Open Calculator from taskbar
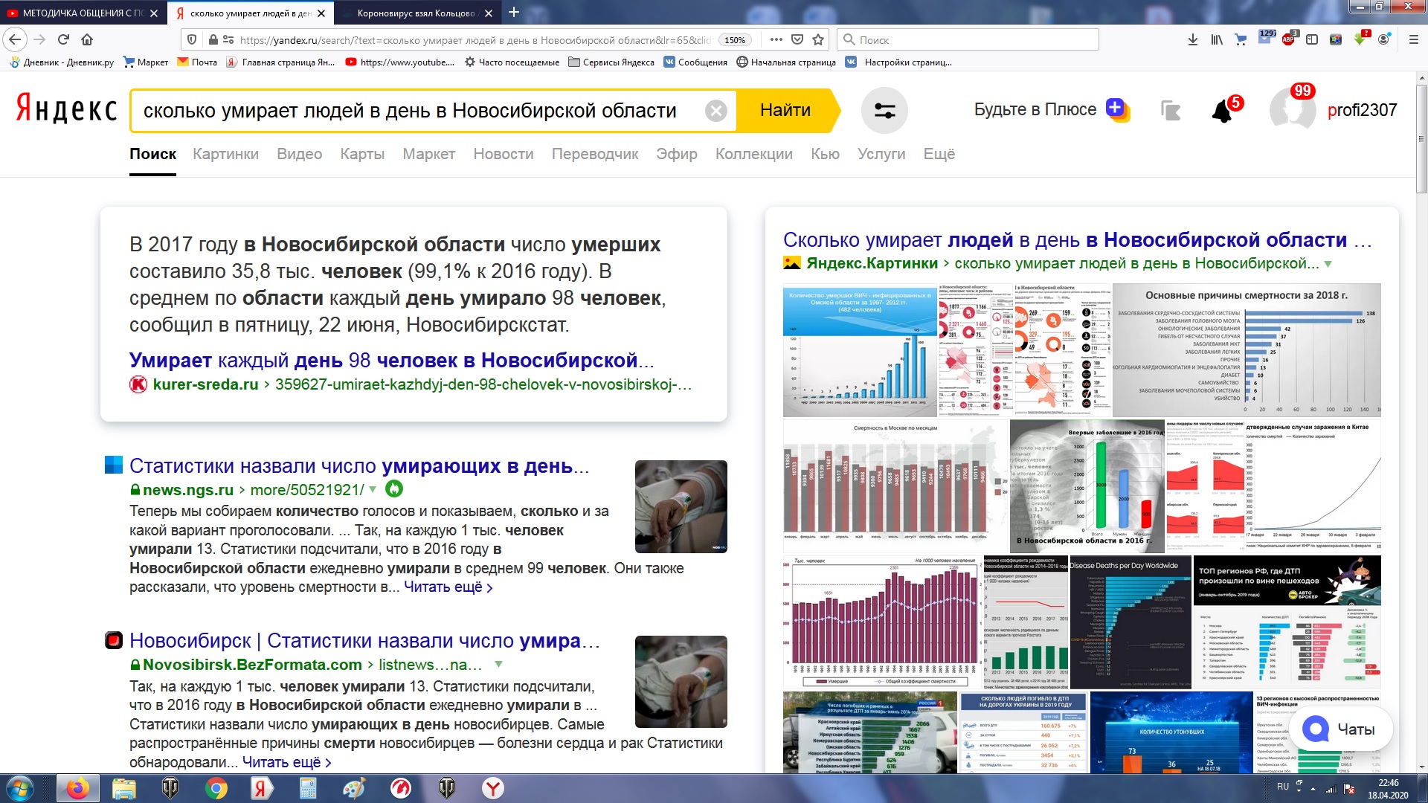1428x803 pixels. (x=308, y=788)
